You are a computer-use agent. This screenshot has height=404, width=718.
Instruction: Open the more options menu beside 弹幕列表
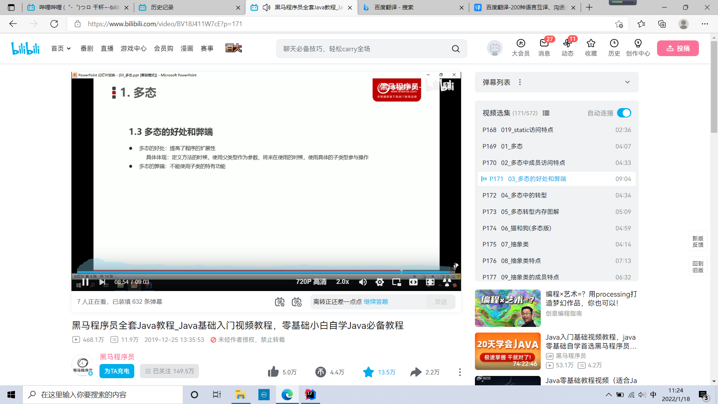click(x=520, y=82)
